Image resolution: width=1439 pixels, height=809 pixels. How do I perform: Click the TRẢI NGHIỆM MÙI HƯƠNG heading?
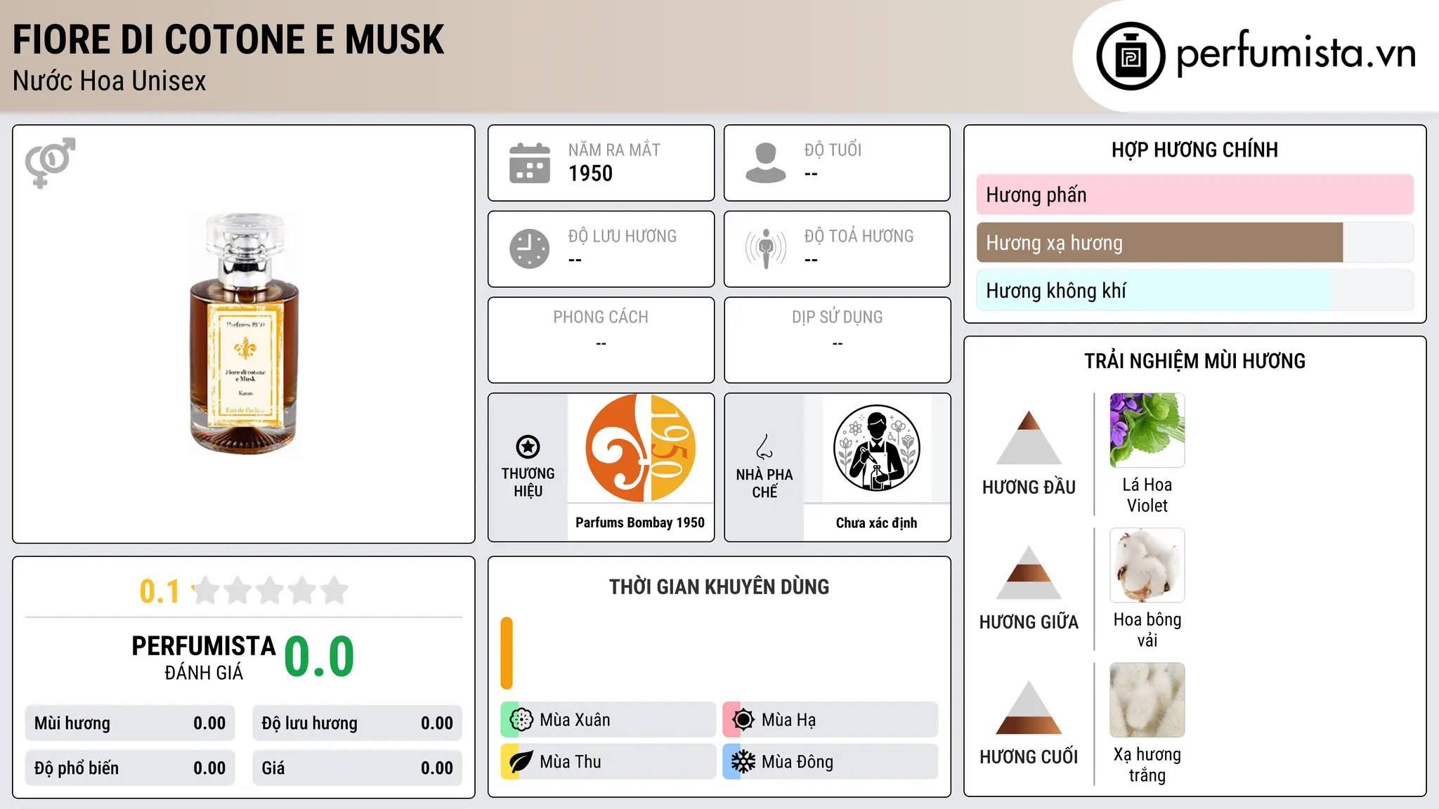point(1194,361)
